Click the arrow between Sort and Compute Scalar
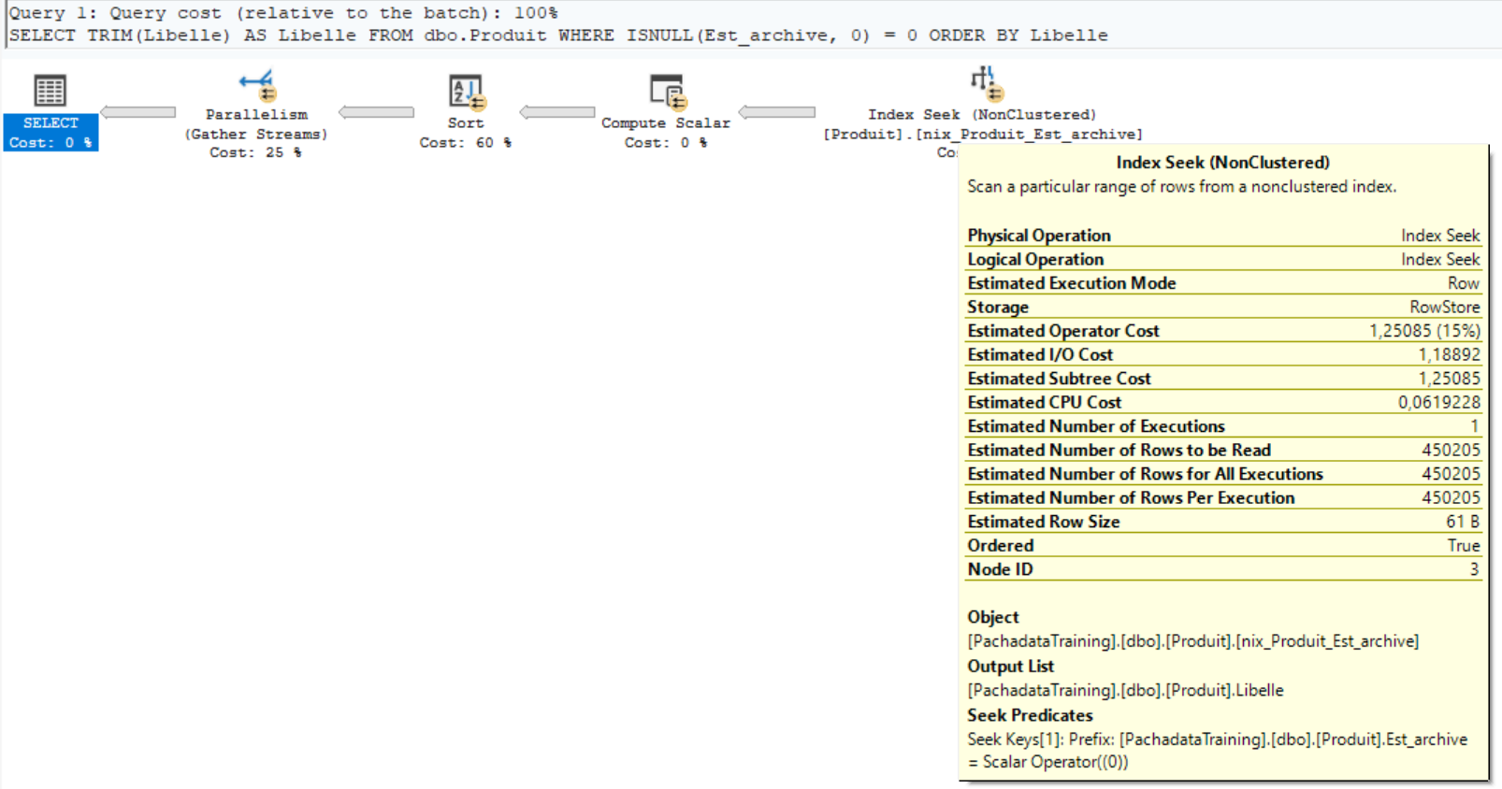Viewport: 1502px width, 789px height. (557, 112)
